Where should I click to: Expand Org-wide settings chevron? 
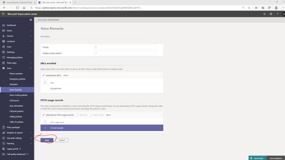(31, 138)
